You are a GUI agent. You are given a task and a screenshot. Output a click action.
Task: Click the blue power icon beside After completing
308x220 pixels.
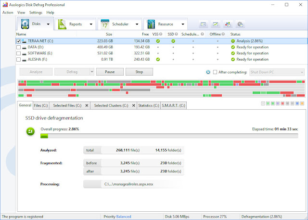pos(208,72)
